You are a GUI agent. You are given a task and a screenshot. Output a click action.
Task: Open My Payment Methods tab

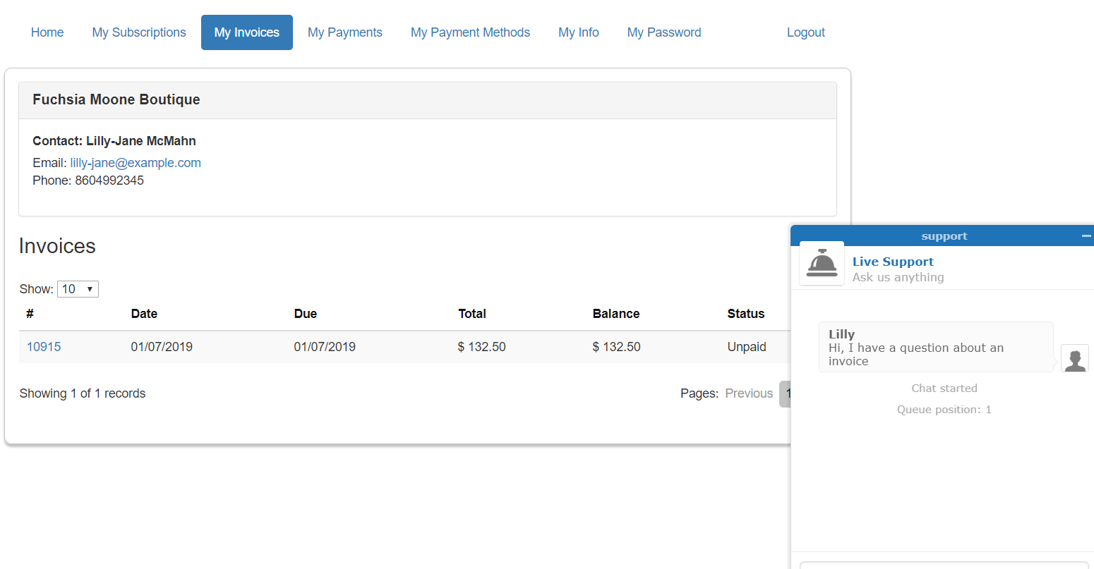470,32
